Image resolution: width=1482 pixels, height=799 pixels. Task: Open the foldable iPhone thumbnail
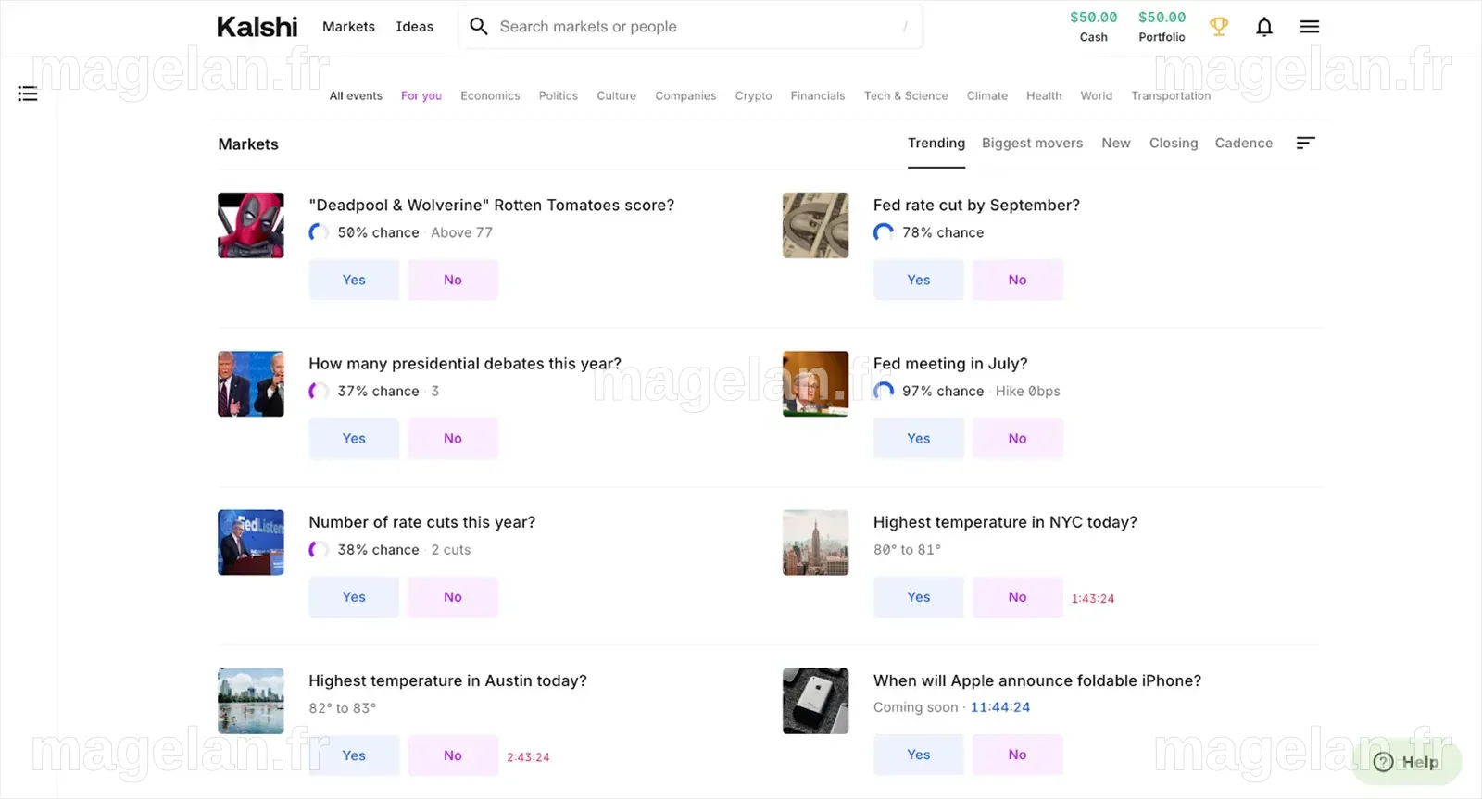coord(815,701)
